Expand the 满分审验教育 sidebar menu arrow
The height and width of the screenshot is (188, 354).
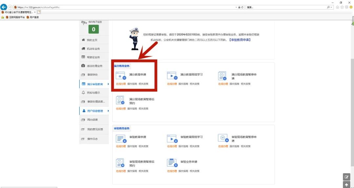pos(108,84)
